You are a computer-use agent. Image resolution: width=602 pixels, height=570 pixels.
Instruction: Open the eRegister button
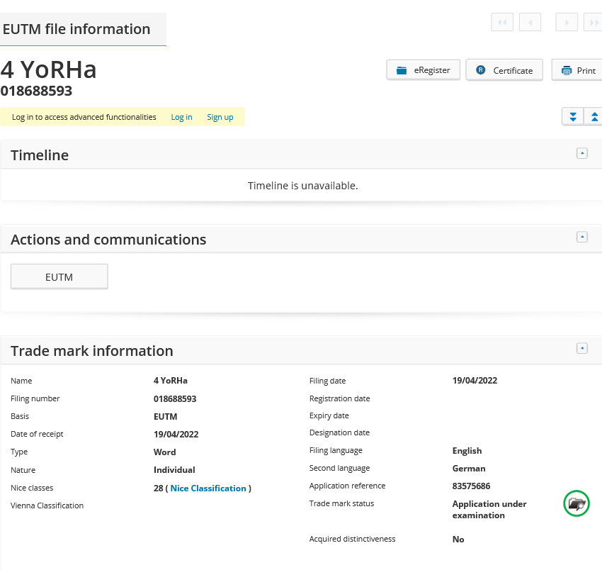tap(424, 70)
